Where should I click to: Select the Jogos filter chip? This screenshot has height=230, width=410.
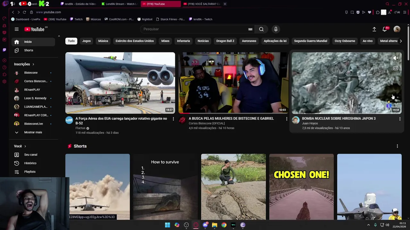pyautogui.click(x=86, y=41)
